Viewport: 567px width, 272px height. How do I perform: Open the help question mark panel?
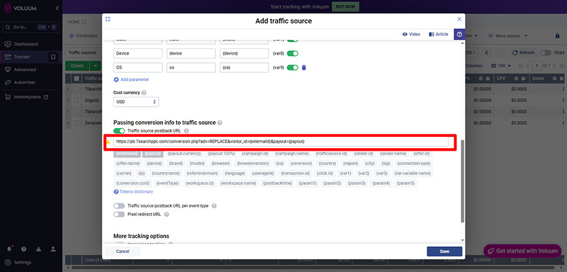coord(459,35)
